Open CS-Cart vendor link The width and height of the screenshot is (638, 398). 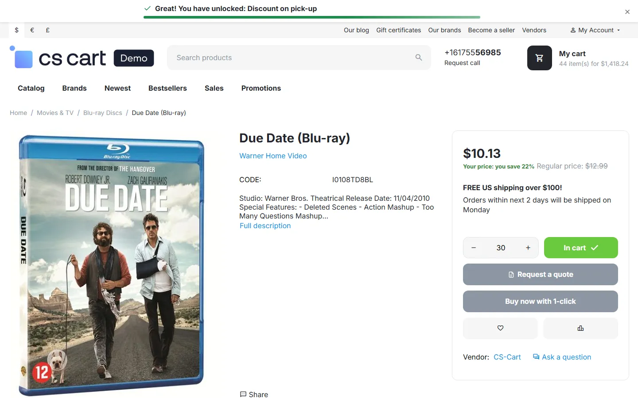(507, 357)
